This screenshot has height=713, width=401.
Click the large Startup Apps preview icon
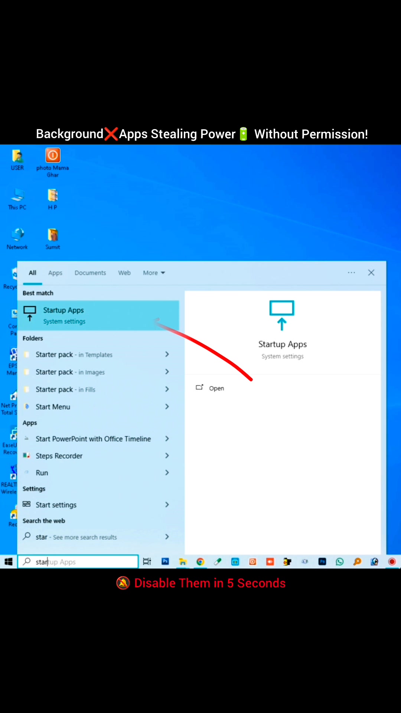[x=282, y=315]
